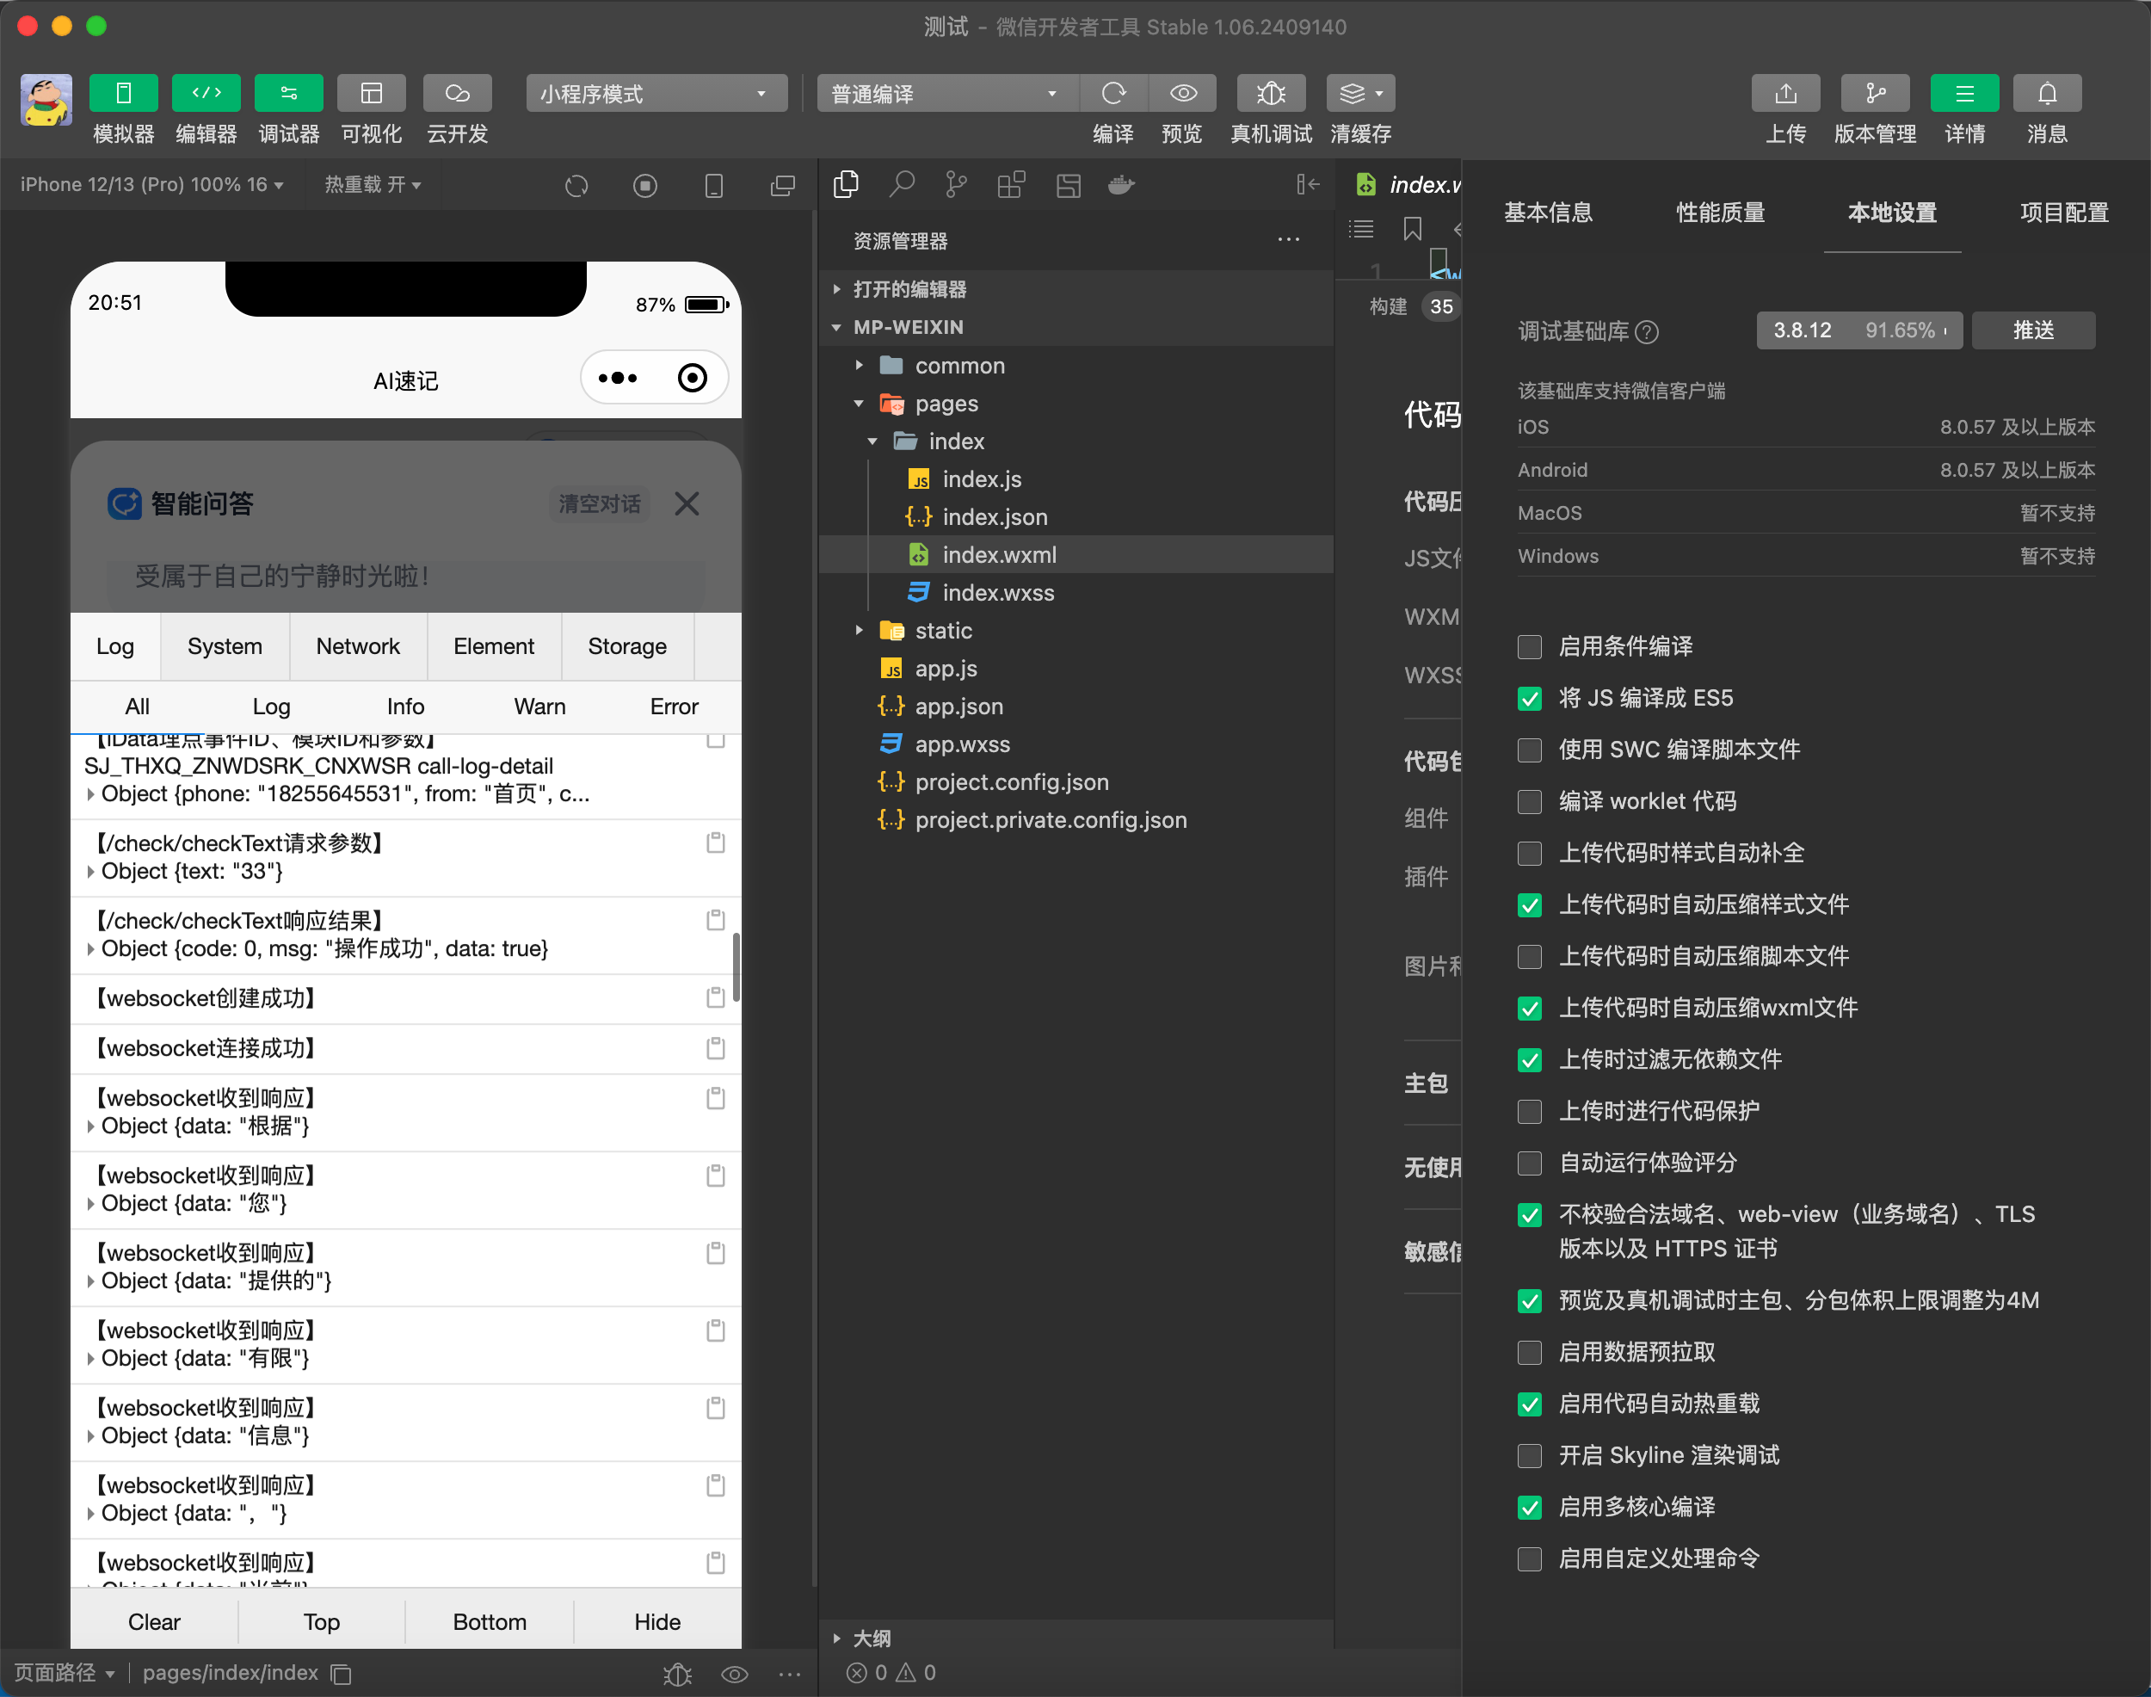Click the push button beside base library

[2031, 330]
